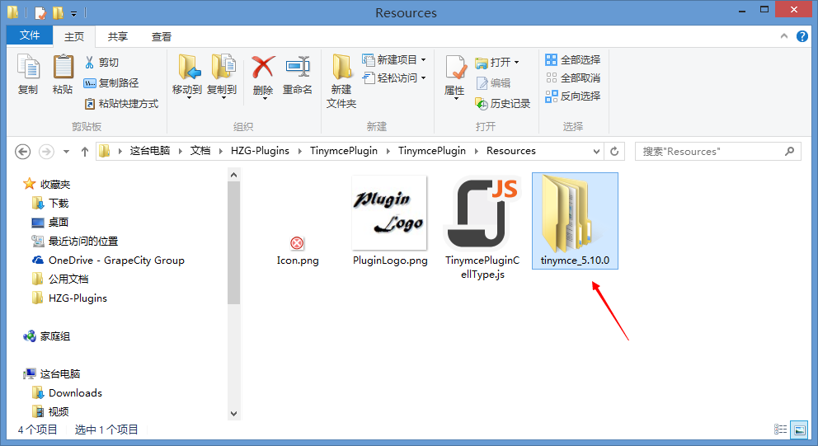The width and height of the screenshot is (818, 446).
Task: Open Desktop (桌面) in sidebar
Action: (50, 223)
